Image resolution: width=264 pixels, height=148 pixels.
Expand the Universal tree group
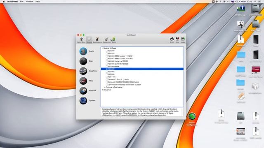coord(103,90)
